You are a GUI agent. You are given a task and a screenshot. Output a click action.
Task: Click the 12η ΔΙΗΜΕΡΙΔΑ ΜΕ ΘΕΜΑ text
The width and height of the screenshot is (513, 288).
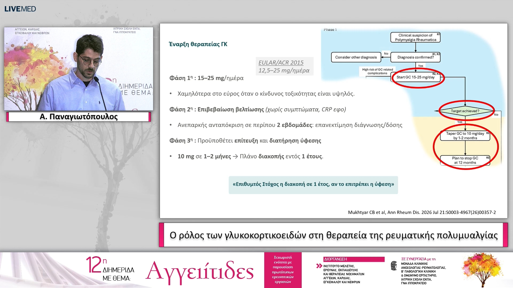(110, 269)
